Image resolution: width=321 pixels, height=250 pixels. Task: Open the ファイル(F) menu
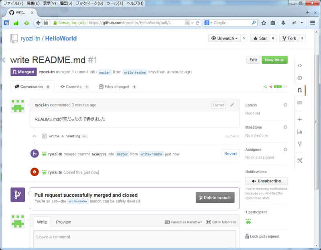click(x=13, y=3)
